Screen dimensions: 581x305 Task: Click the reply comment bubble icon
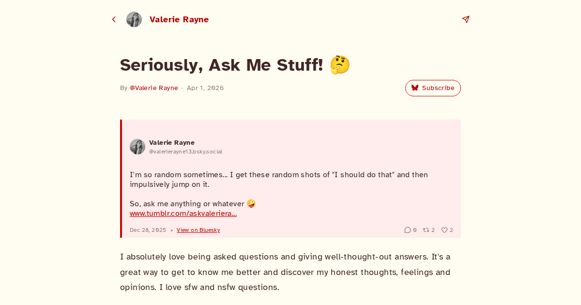click(x=408, y=230)
